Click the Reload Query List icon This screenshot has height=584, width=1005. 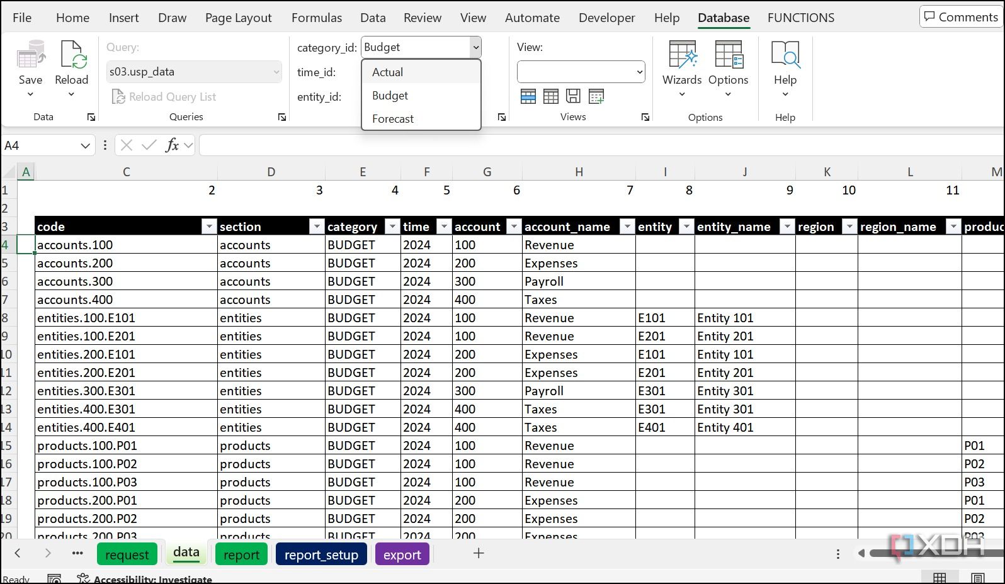coord(118,96)
